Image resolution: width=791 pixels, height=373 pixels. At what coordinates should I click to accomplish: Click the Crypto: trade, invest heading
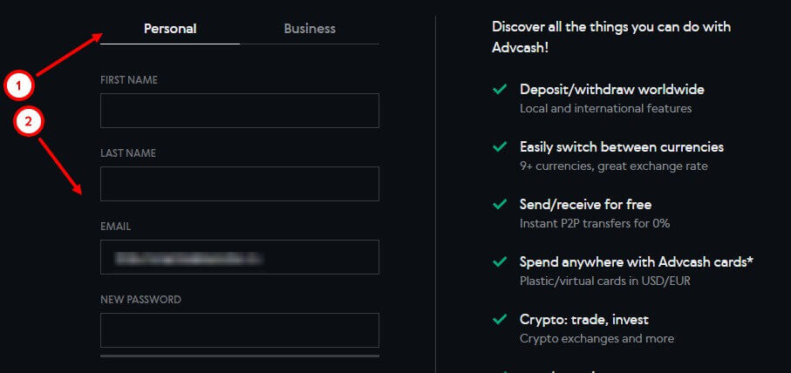[583, 319]
